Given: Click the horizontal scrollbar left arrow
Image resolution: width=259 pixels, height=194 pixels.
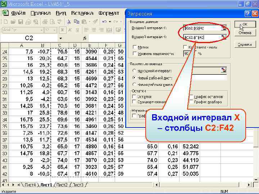Looking at the screenshot, I should 156,185.
